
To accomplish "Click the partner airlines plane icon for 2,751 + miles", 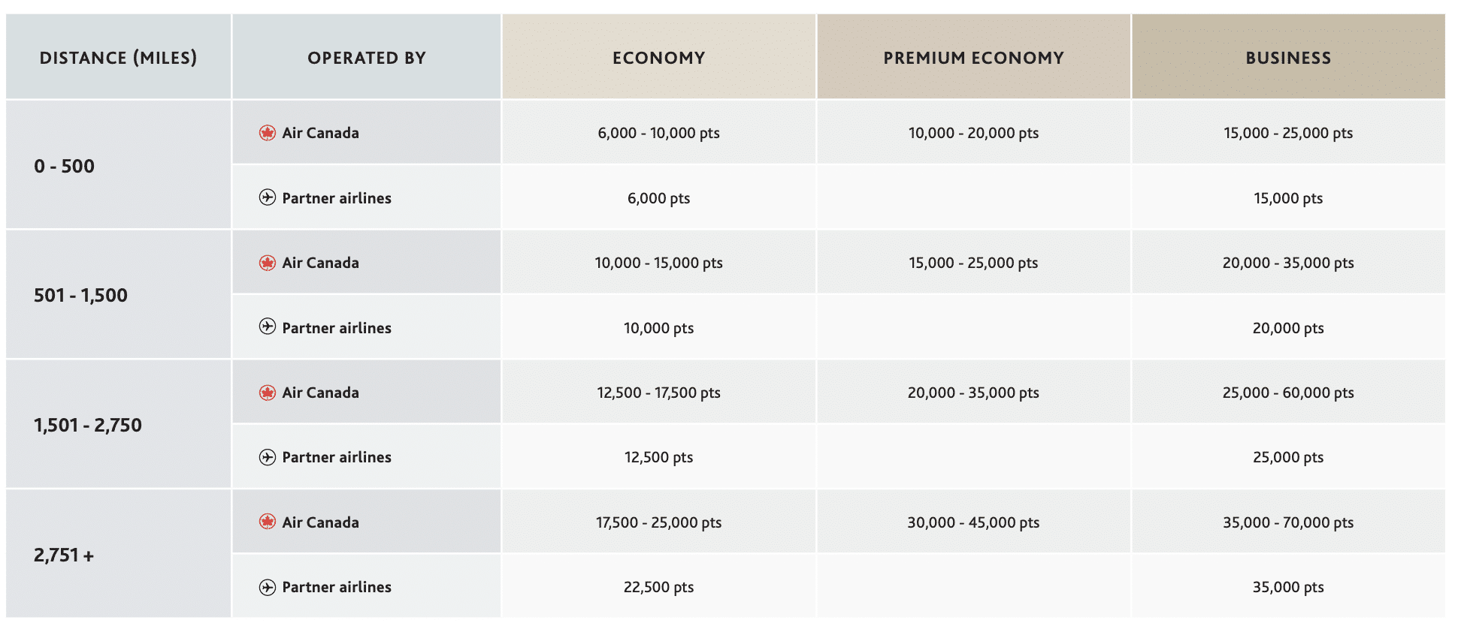I will click(x=268, y=587).
